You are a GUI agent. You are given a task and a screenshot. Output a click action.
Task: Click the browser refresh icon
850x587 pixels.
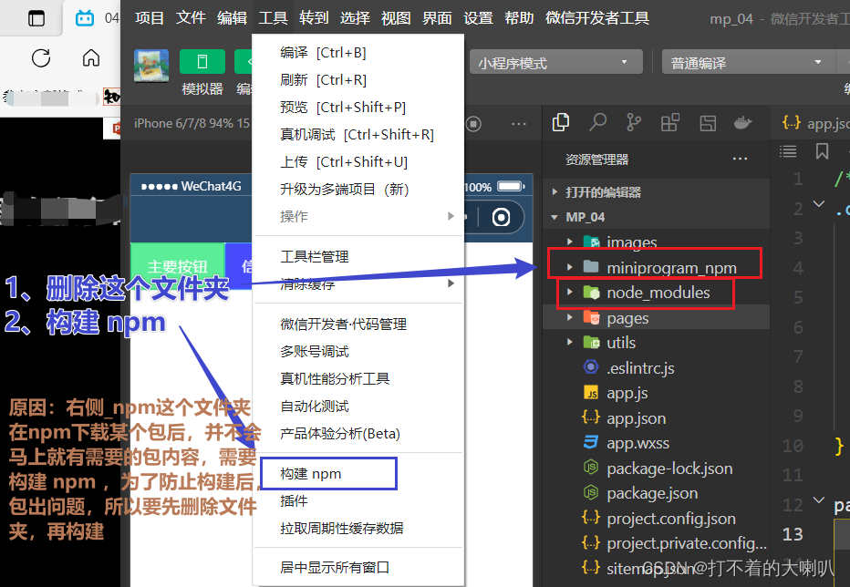point(41,58)
